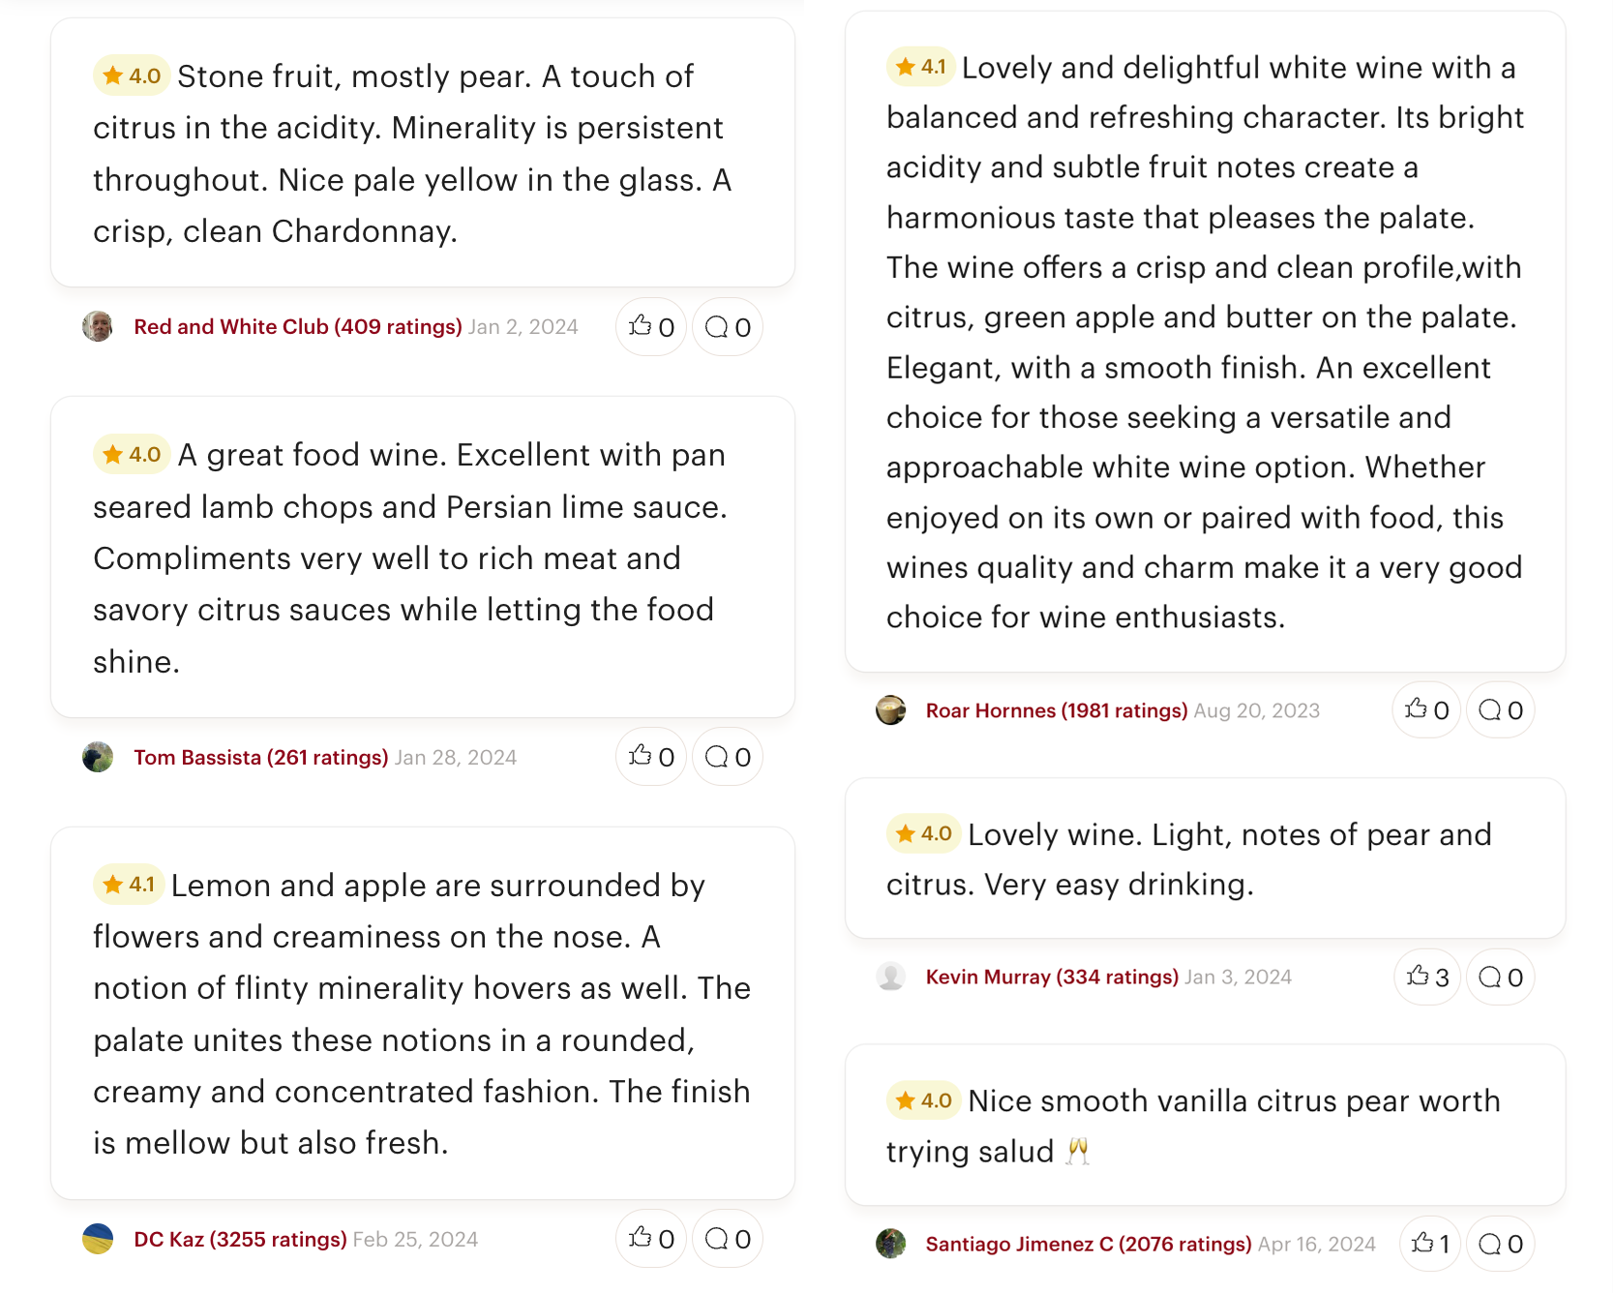Open Red and White Club's profile link
1613x1293 pixels.
click(297, 327)
